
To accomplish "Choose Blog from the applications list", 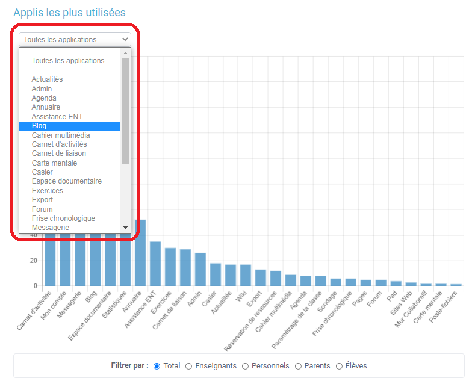I will coord(70,126).
